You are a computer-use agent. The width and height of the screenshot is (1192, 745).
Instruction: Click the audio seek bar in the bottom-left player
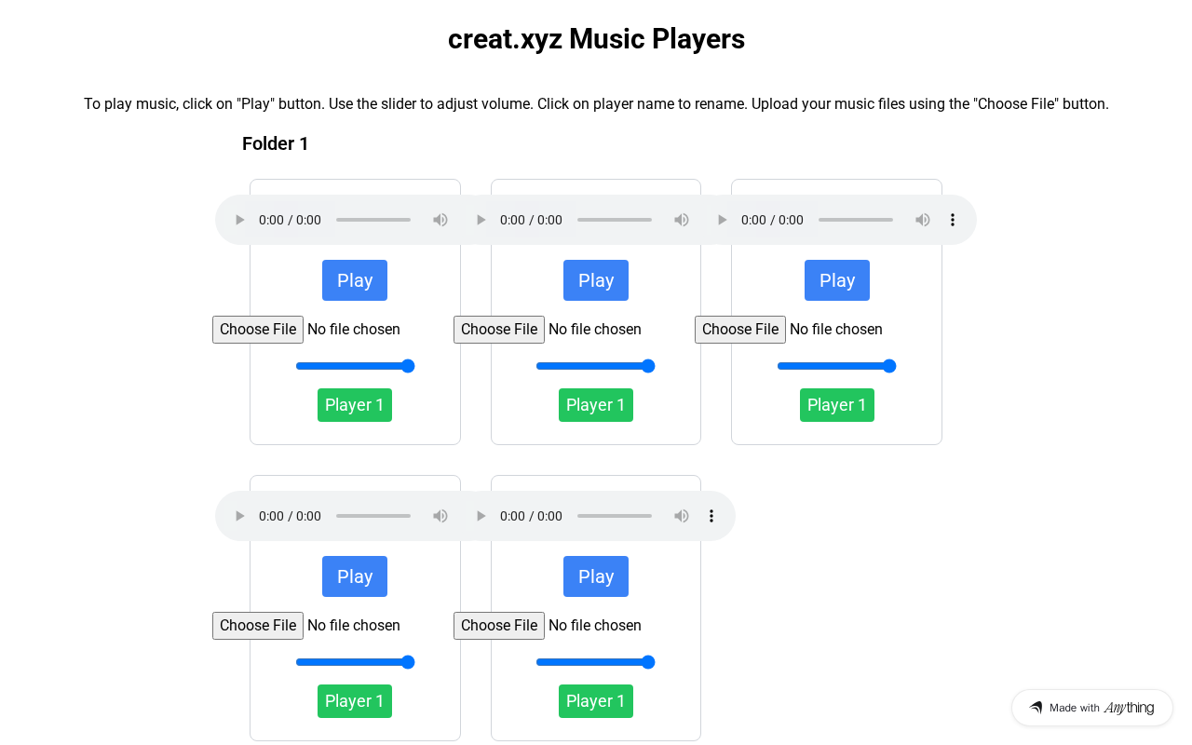[x=373, y=516]
